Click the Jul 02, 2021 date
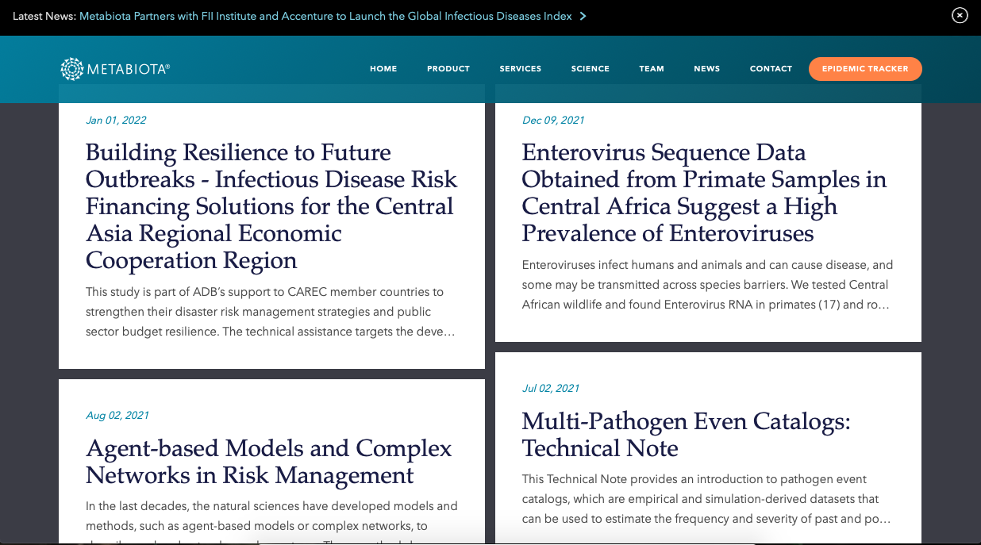The width and height of the screenshot is (981, 545). click(x=551, y=389)
